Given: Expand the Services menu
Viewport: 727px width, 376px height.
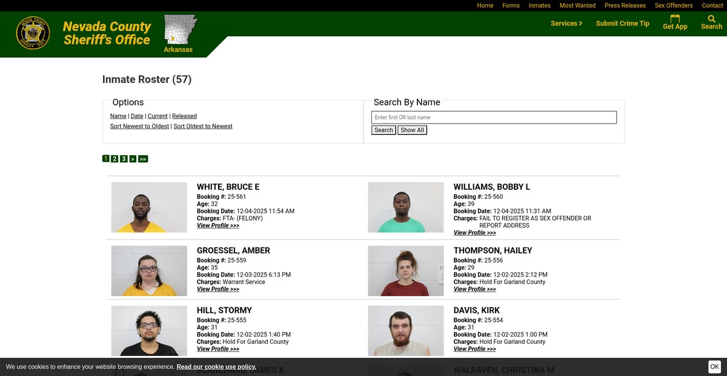Looking at the screenshot, I should coord(566,24).
